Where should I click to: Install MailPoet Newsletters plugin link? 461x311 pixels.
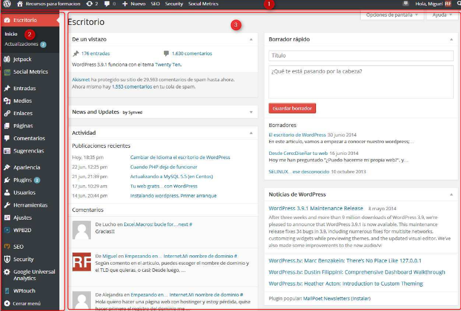[337, 299]
